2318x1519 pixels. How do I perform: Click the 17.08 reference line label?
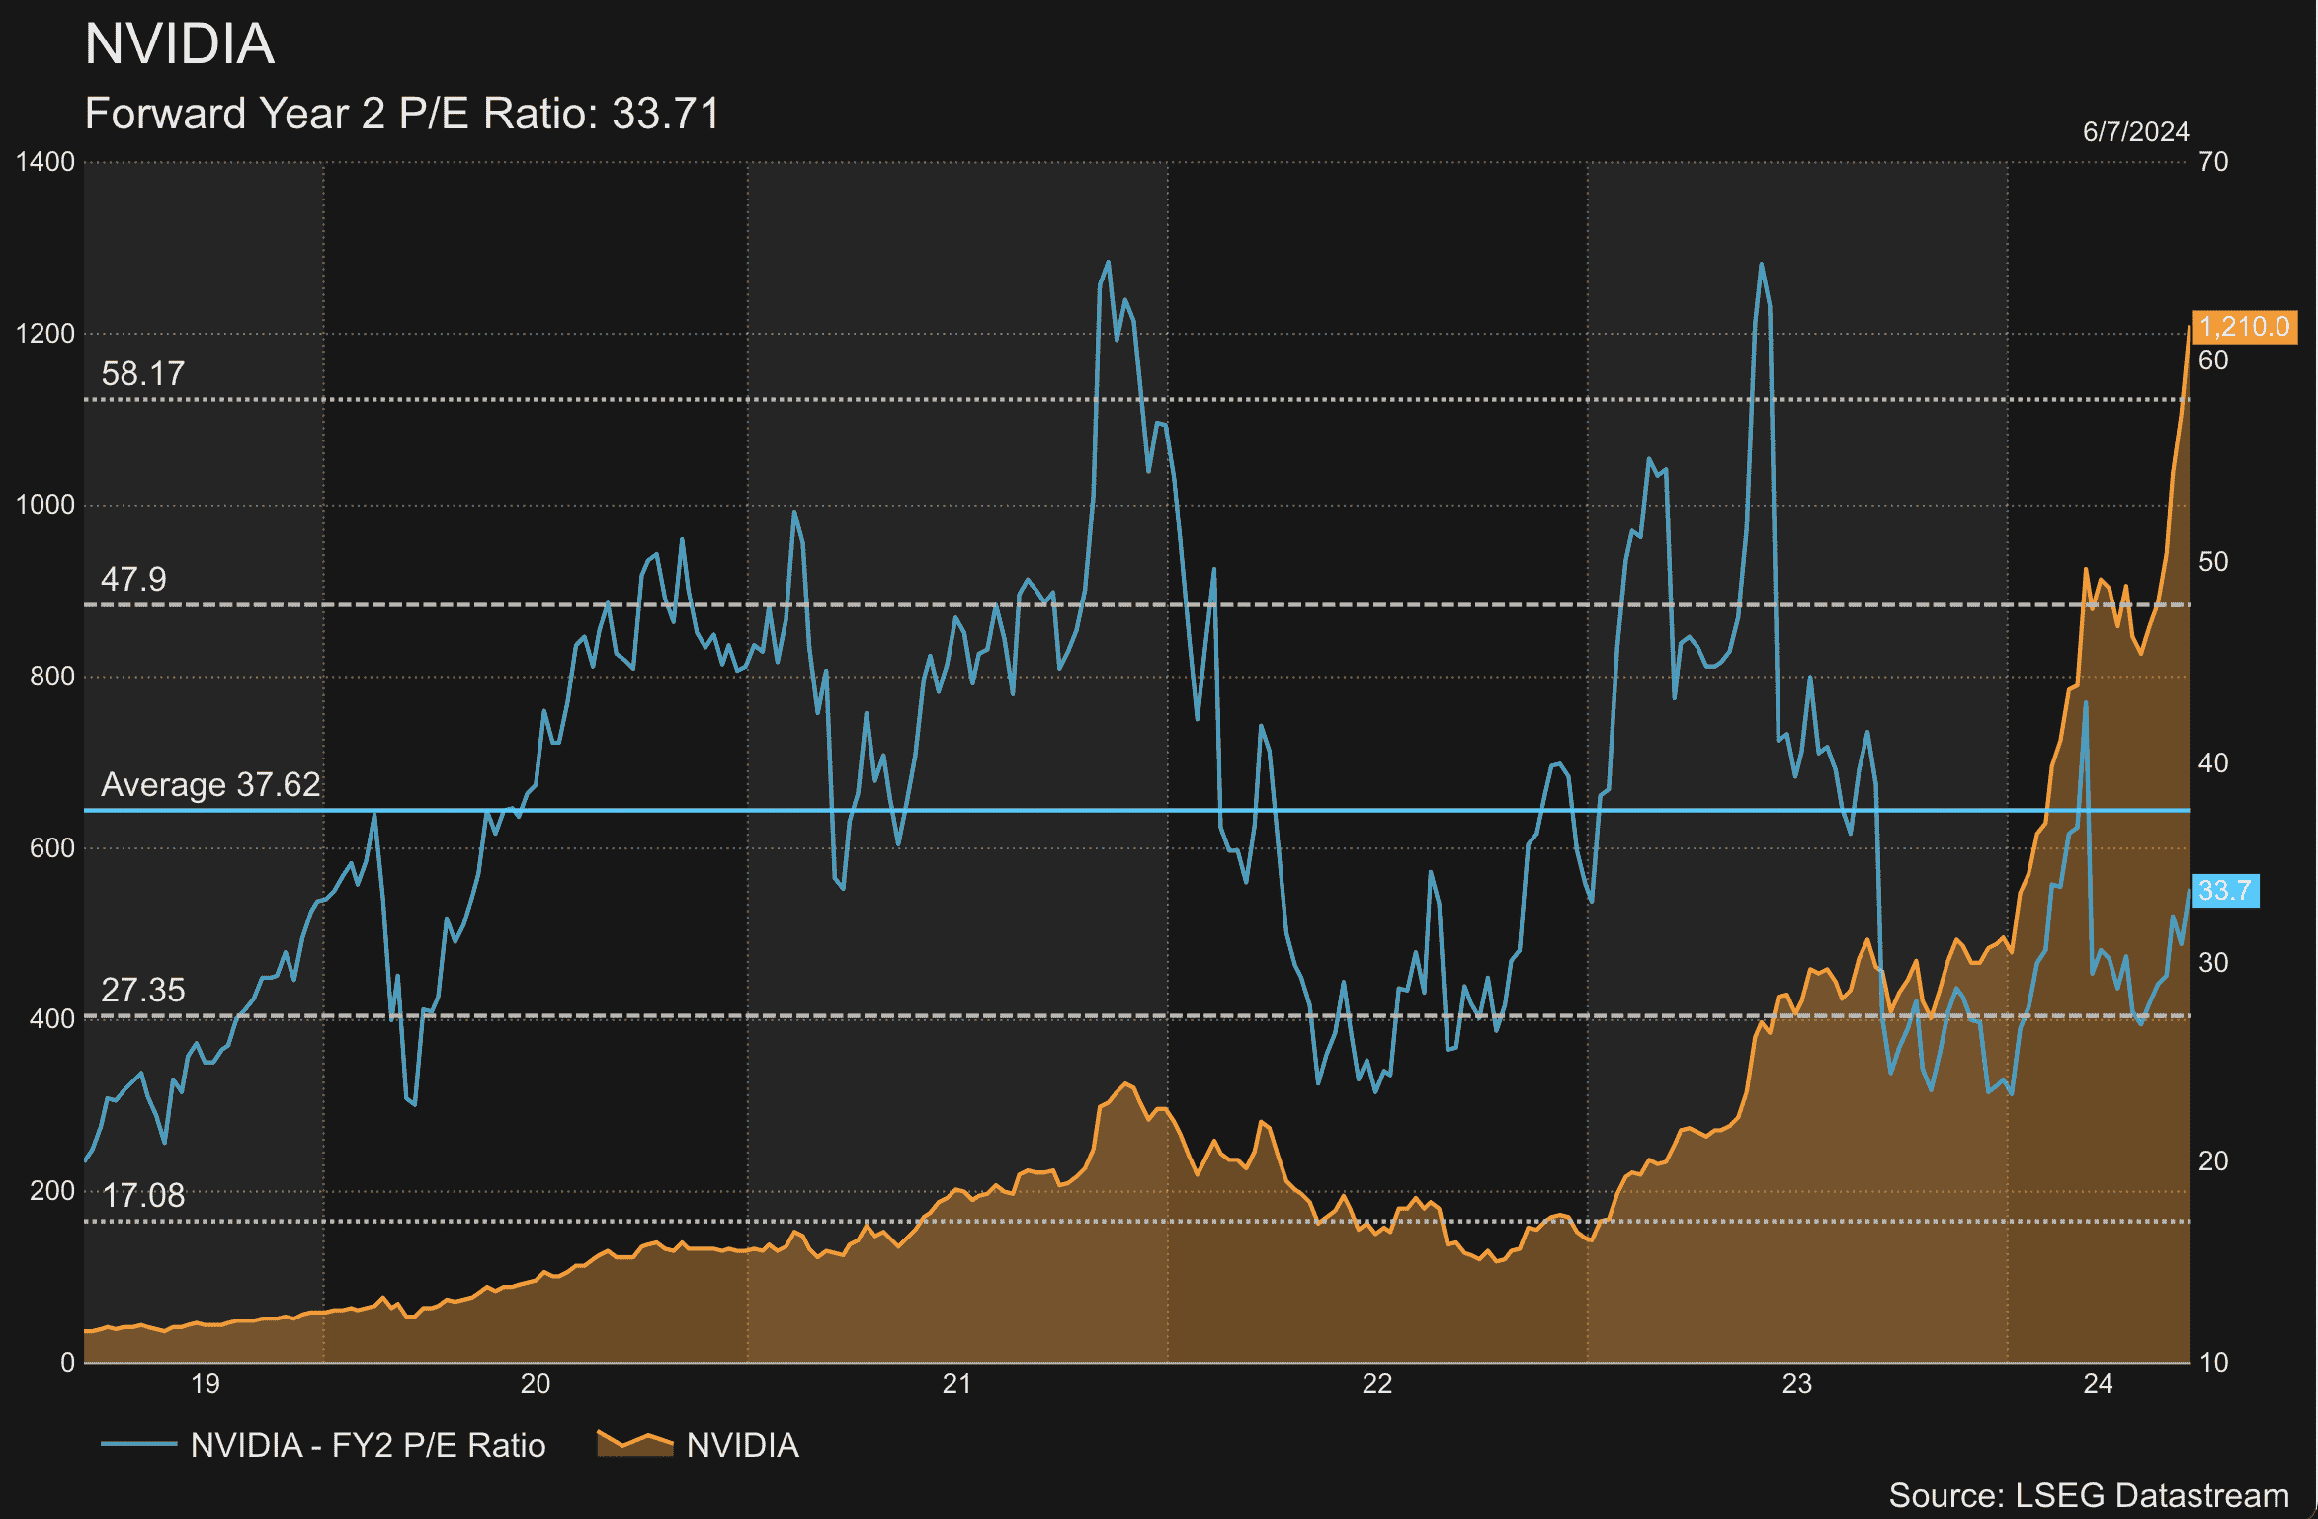click(143, 1195)
